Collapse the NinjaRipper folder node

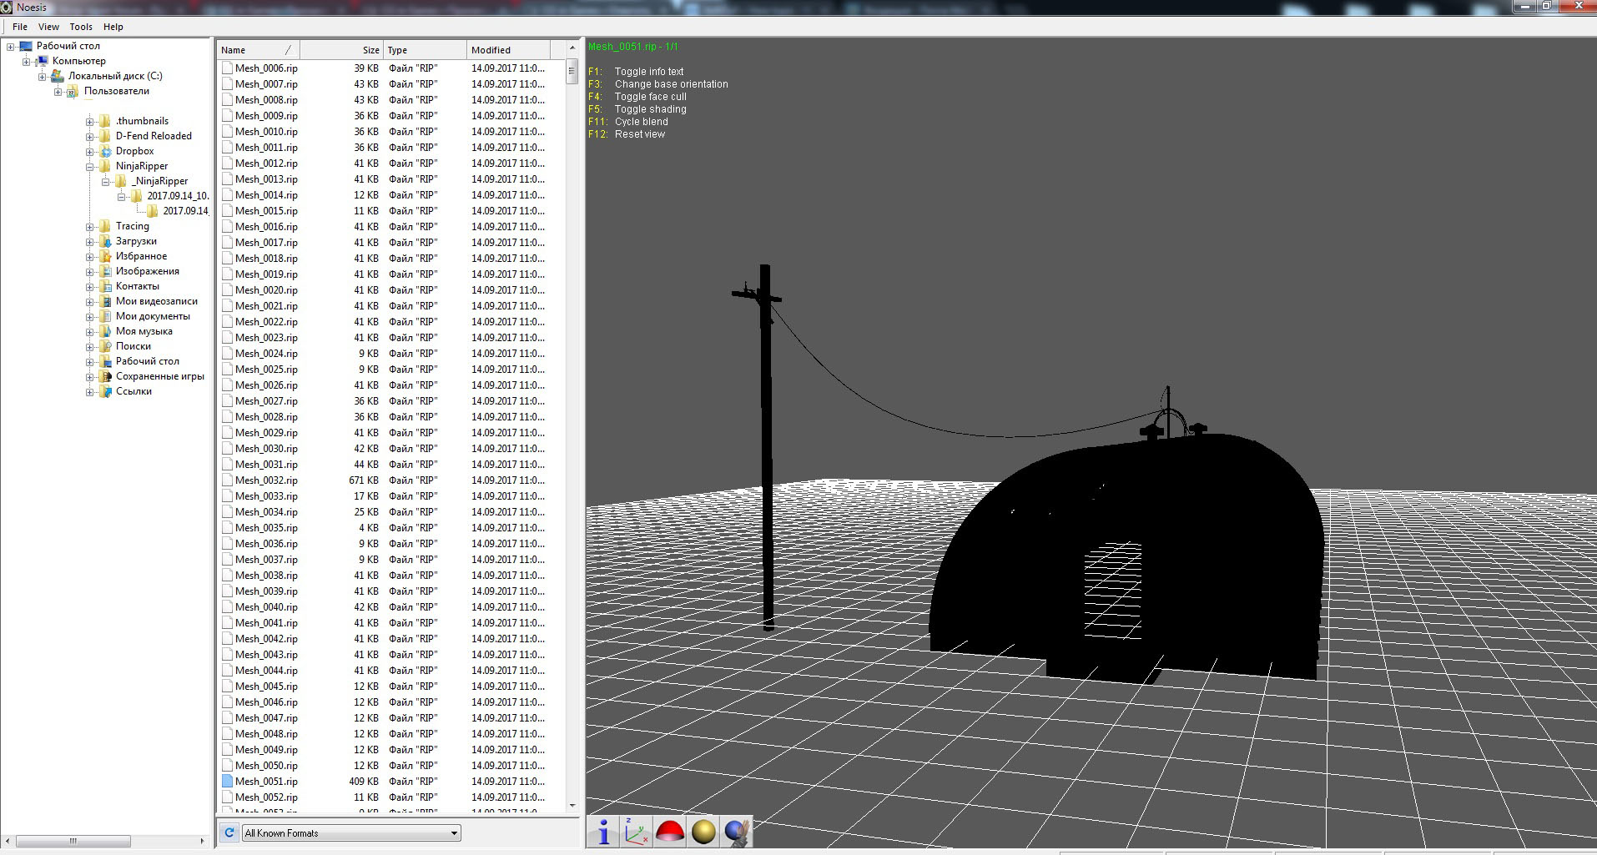pyautogui.click(x=90, y=167)
